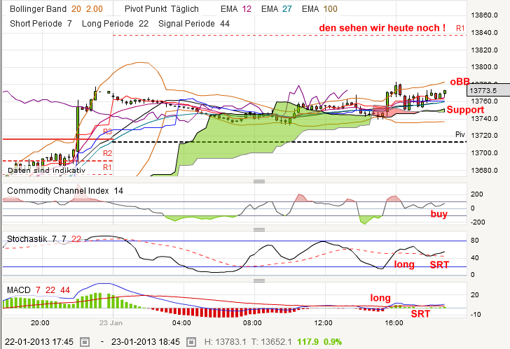Click the 13800.0 price axis label
Screen dimensions: 510x349
(484, 67)
